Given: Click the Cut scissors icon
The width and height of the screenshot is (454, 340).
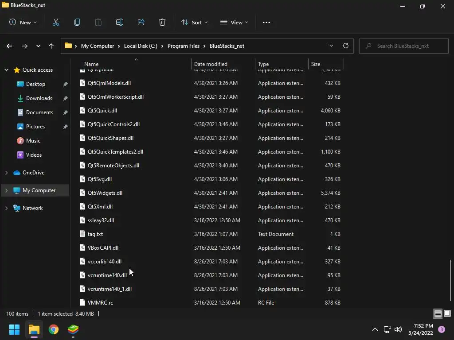Looking at the screenshot, I should coord(56,22).
